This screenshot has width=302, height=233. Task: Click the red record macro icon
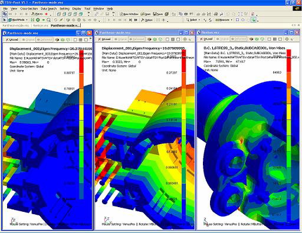47,14
